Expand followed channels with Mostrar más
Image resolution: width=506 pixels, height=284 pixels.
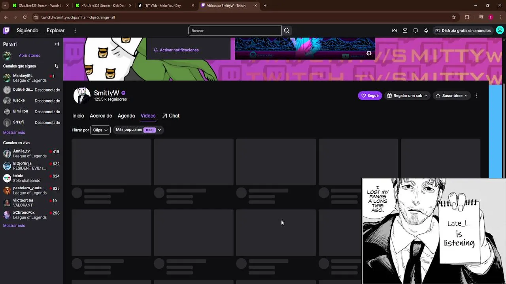[x=14, y=133]
